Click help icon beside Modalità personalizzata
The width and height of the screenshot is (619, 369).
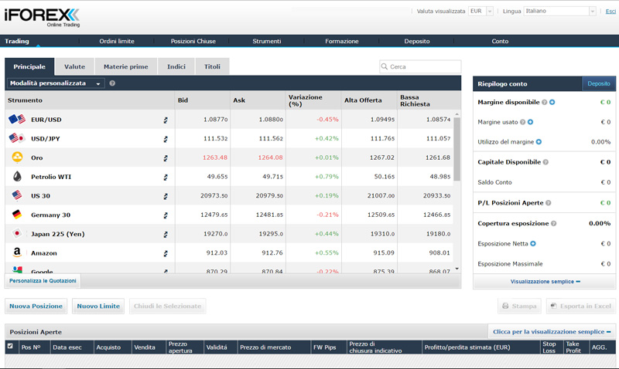[112, 83]
